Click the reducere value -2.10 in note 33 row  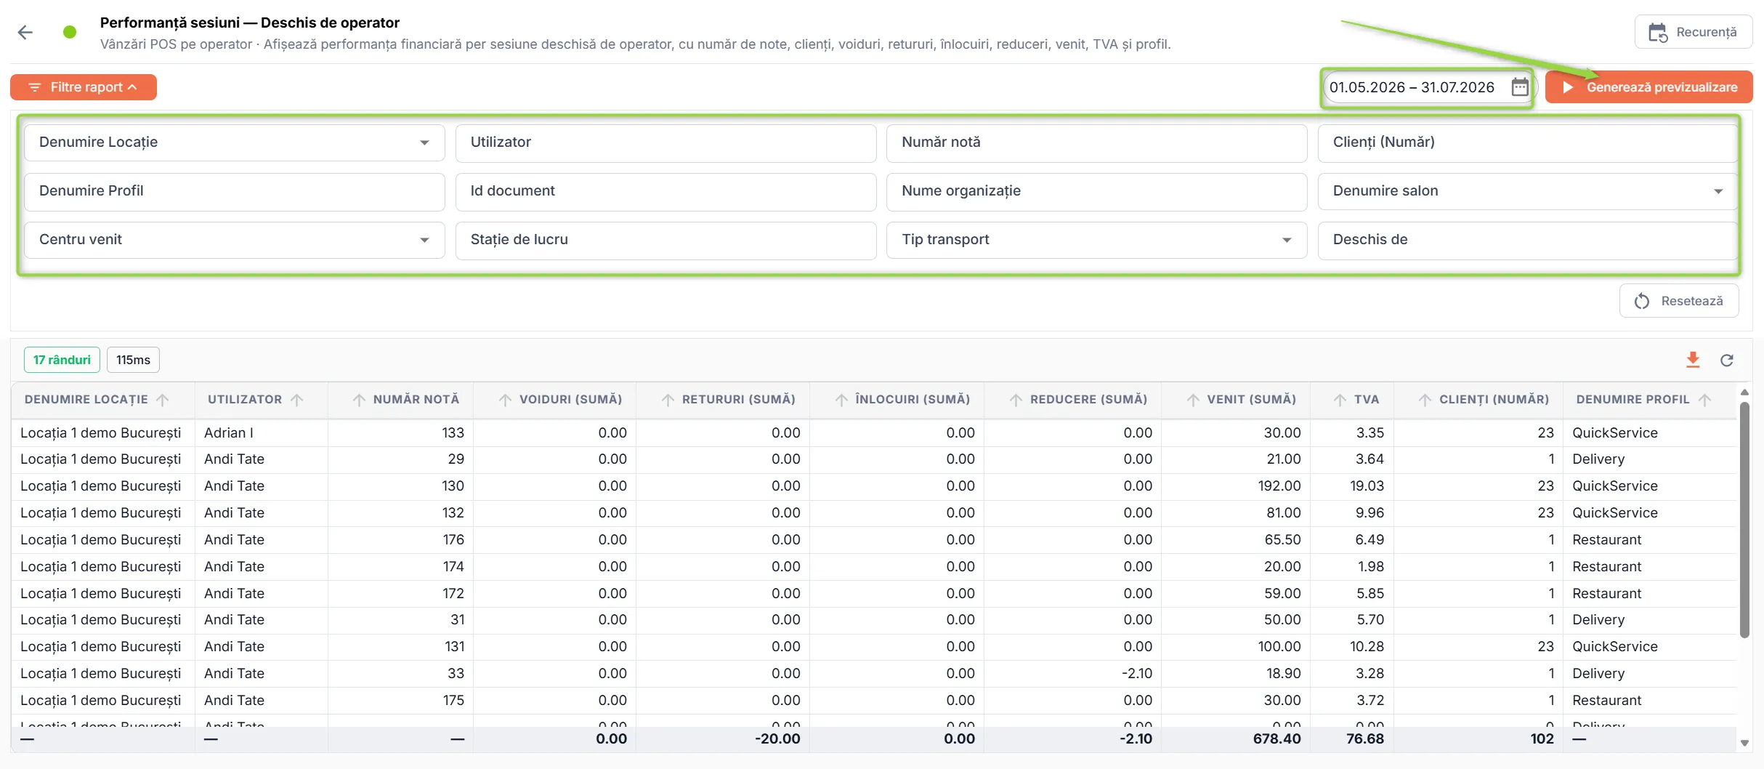pyautogui.click(x=1136, y=674)
